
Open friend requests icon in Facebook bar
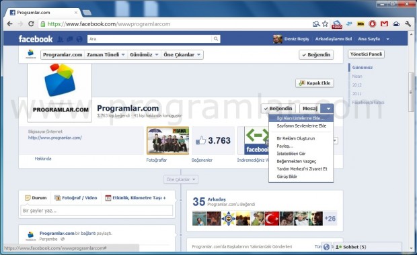point(61,40)
